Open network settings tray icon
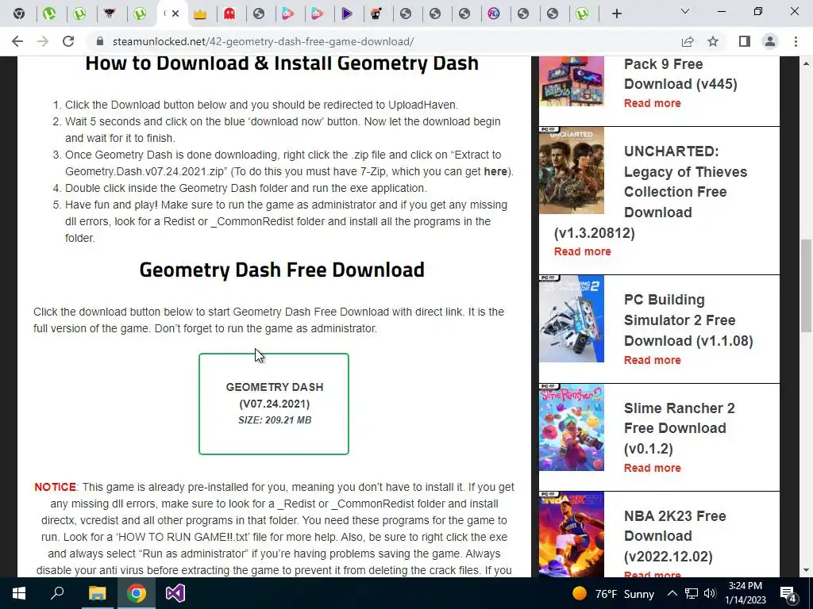The height and width of the screenshot is (609, 813). point(692,593)
